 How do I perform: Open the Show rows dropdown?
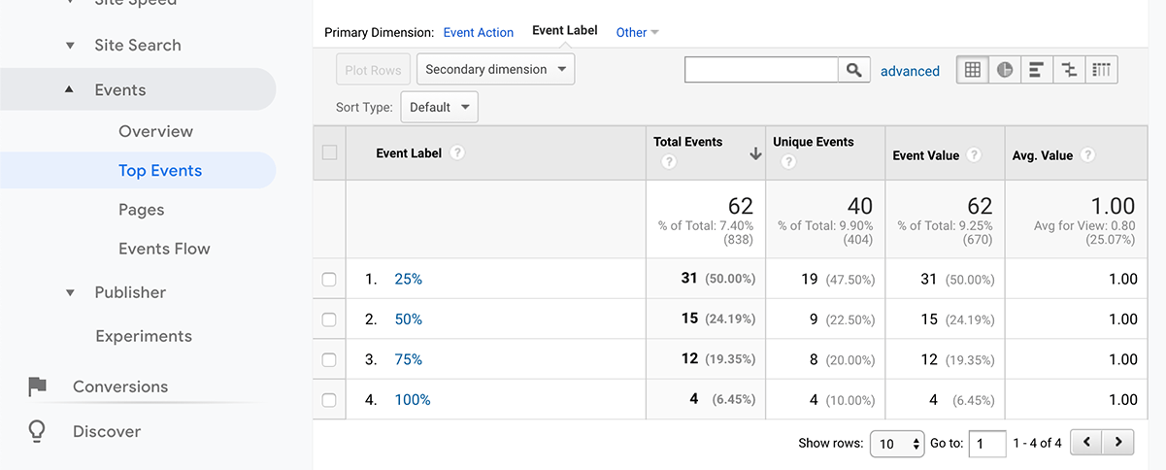(x=897, y=444)
